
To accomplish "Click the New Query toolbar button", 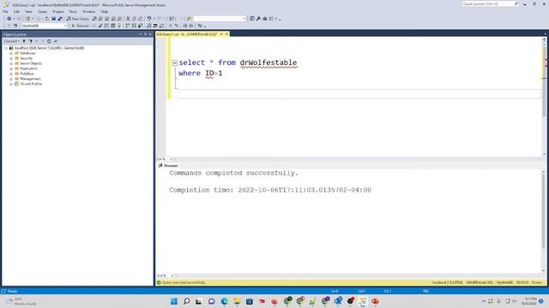I will coord(78,19).
